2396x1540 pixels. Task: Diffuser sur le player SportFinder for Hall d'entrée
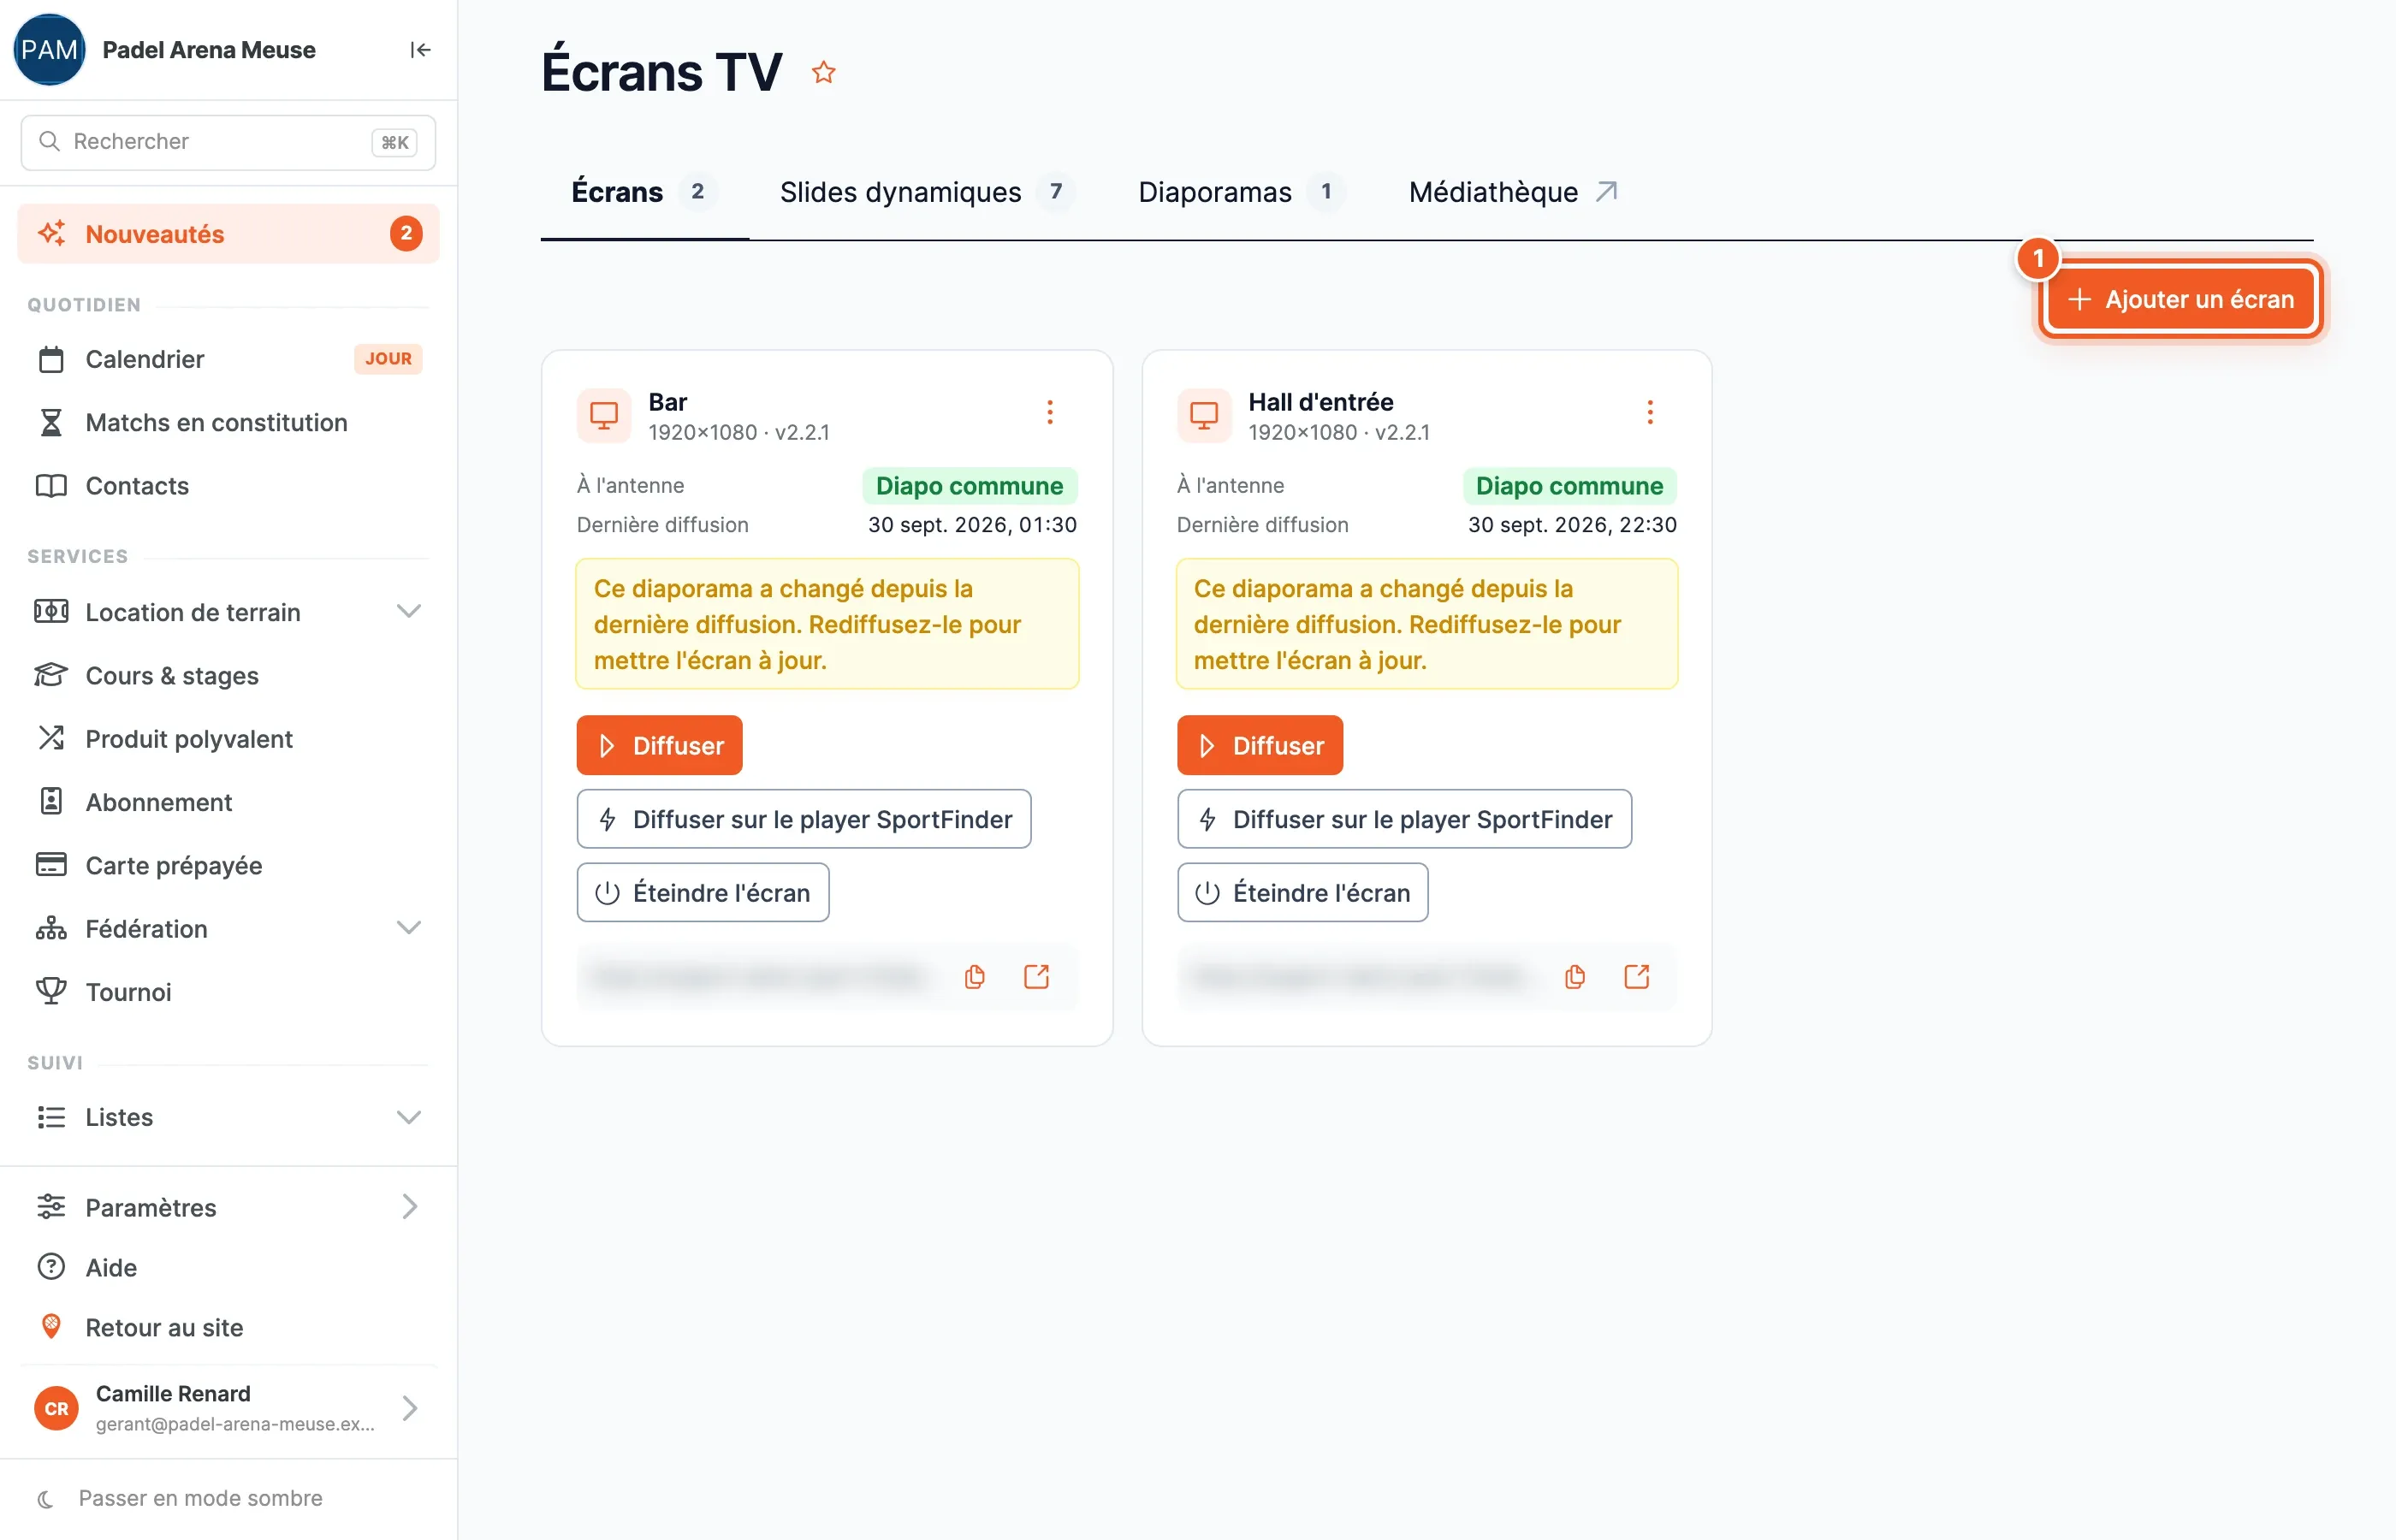coord(1403,819)
